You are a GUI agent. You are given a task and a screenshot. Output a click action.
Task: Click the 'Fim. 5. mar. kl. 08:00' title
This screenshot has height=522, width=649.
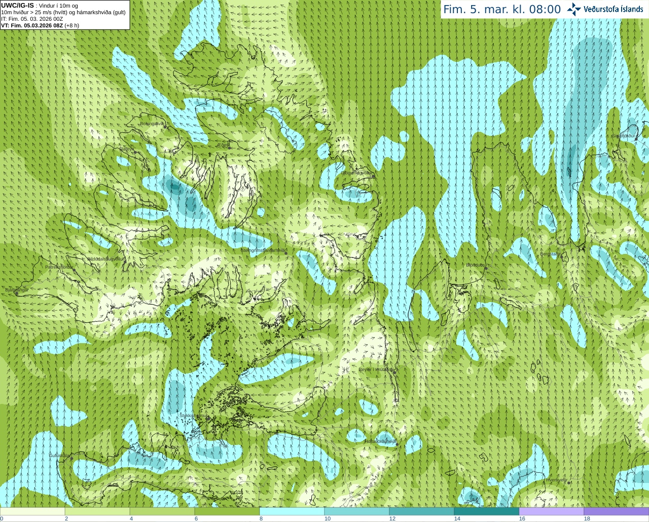(x=502, y=9)
